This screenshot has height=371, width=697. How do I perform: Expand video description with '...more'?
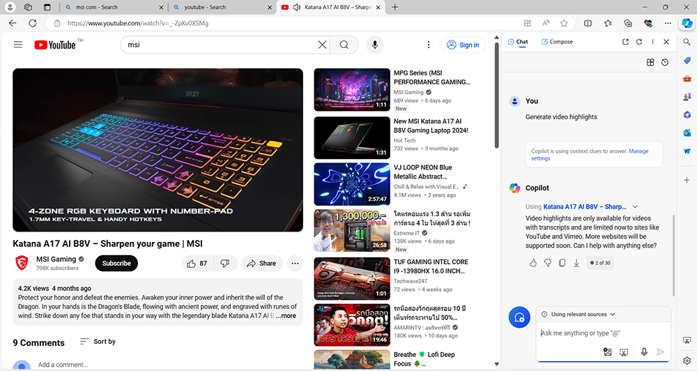point(286,316)
